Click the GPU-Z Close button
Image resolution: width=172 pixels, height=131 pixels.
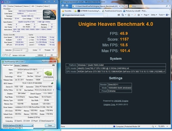pos(50,125)
